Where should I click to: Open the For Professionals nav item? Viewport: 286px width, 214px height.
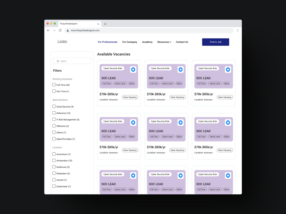point(108,42)
